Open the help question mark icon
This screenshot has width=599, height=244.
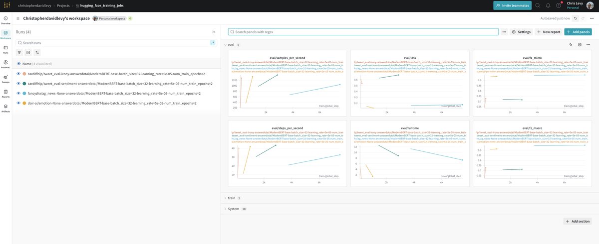(x=558, y=5)
